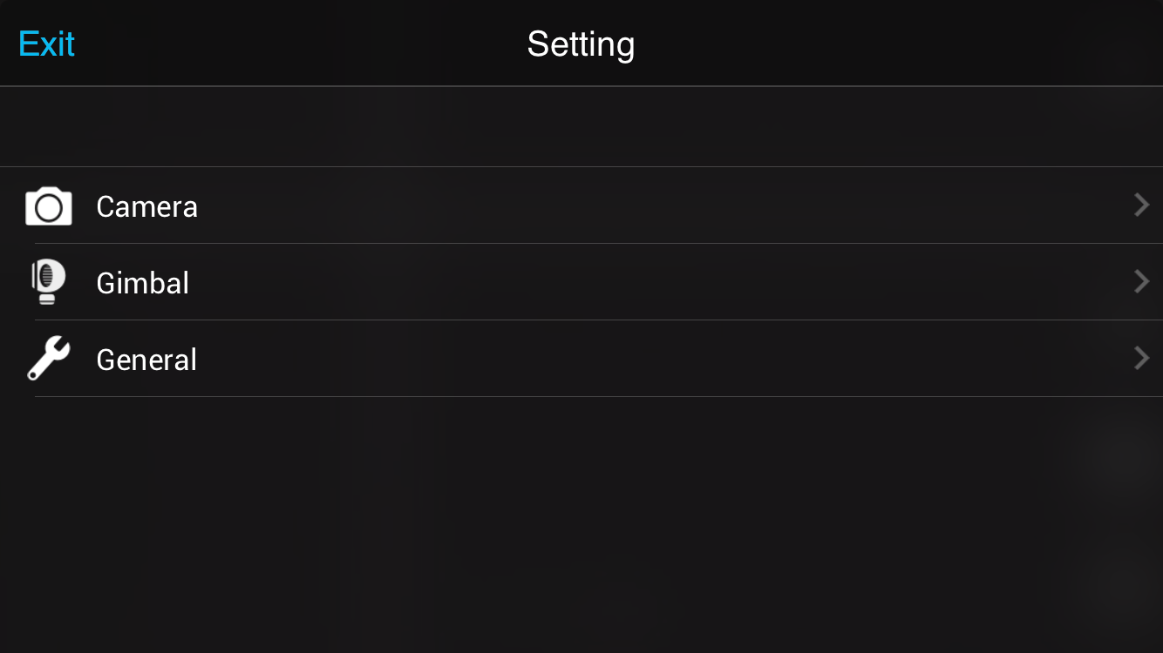Viewport: 1163px width, 653px height.
Task: Click the blank middle of the General row
Action: (x=610, y=359)
